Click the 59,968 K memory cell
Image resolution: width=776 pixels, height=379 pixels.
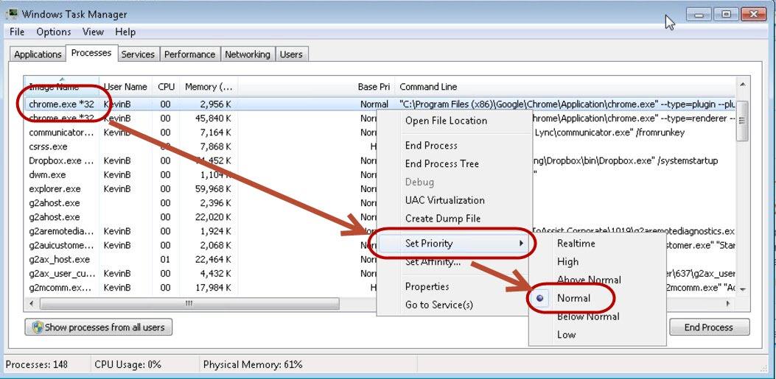click(212, 188)
